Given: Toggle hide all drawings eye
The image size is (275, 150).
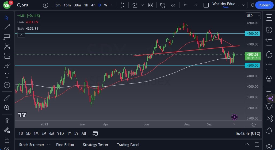Looking at the screenshot, I should click(7, 148).
